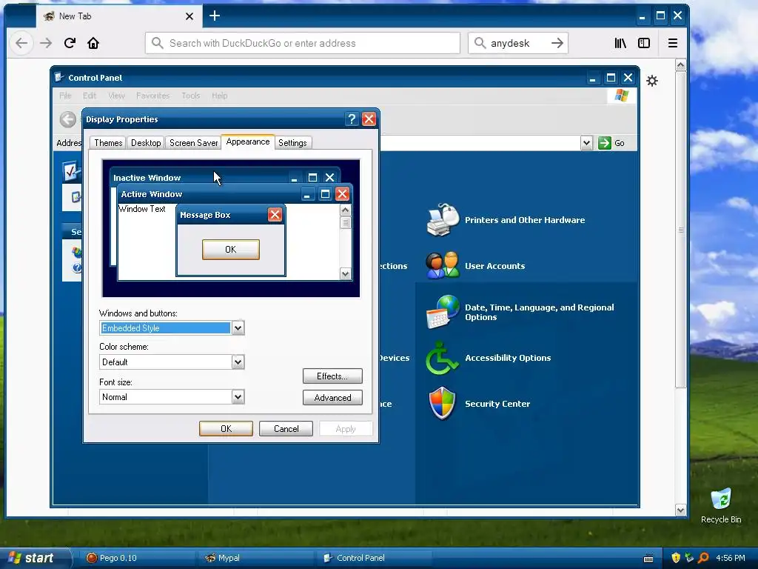
Task: Open the browser hamburger menu
Action: point(672,43)
